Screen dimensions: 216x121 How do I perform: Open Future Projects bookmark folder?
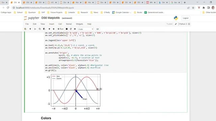[55, 12]
